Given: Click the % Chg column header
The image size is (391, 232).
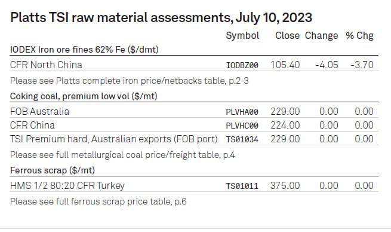Looking at the screenshot, I should [359, 36].
